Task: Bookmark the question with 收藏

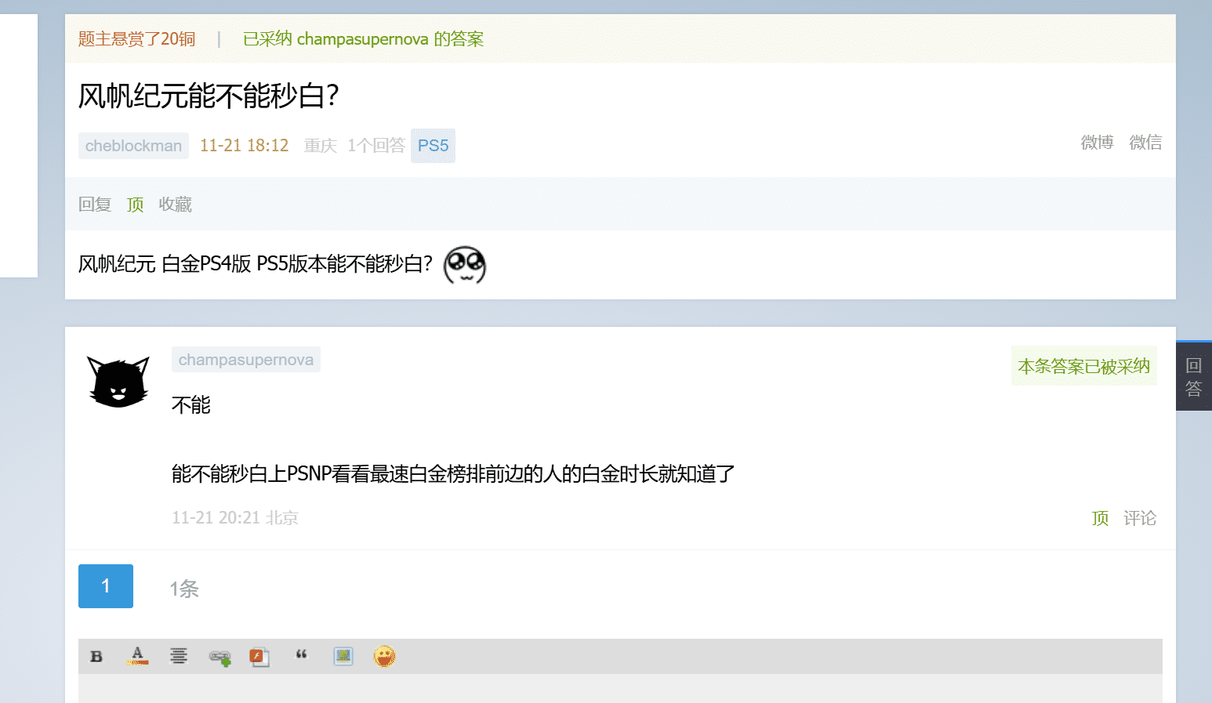Action: coord(176,205)
